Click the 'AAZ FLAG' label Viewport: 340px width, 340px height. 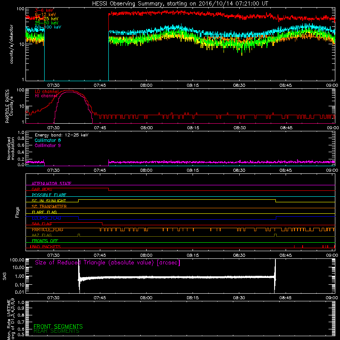(x=42, y=235)
